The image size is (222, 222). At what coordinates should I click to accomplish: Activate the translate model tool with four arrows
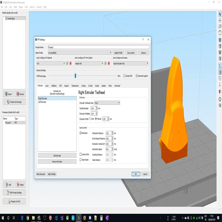coord(220,21)
